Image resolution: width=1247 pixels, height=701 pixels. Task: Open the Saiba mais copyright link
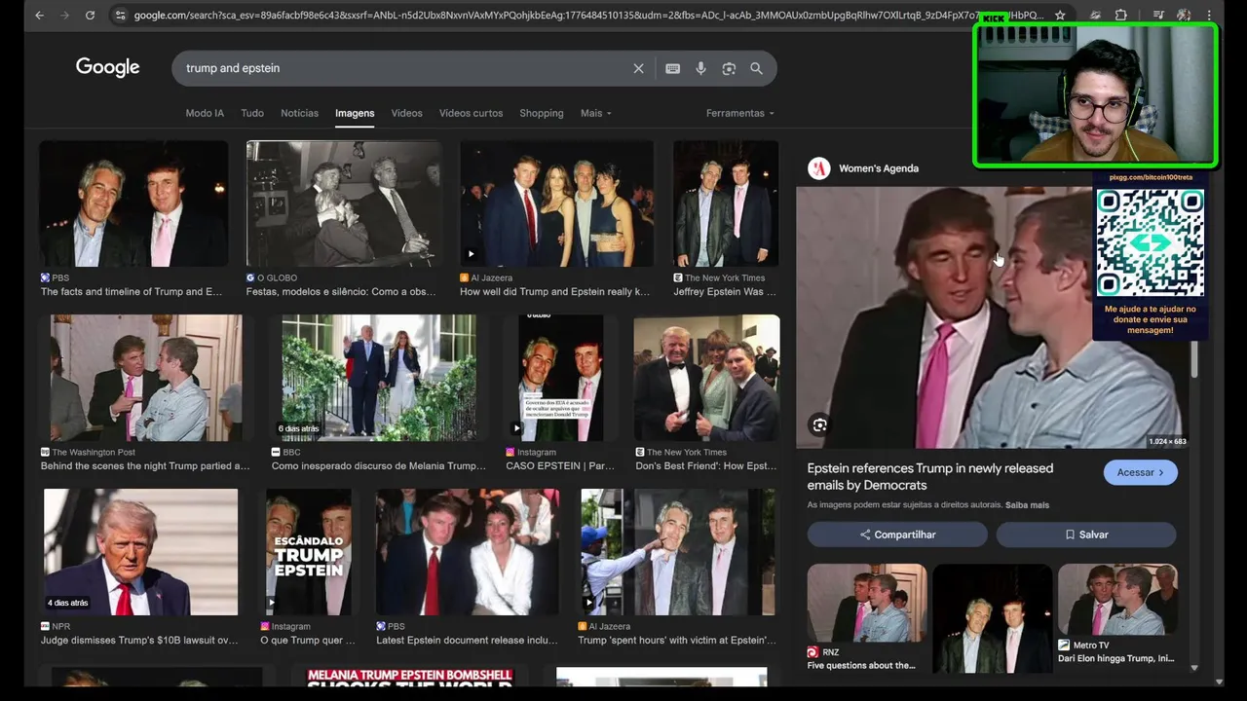pos(1027,505)
